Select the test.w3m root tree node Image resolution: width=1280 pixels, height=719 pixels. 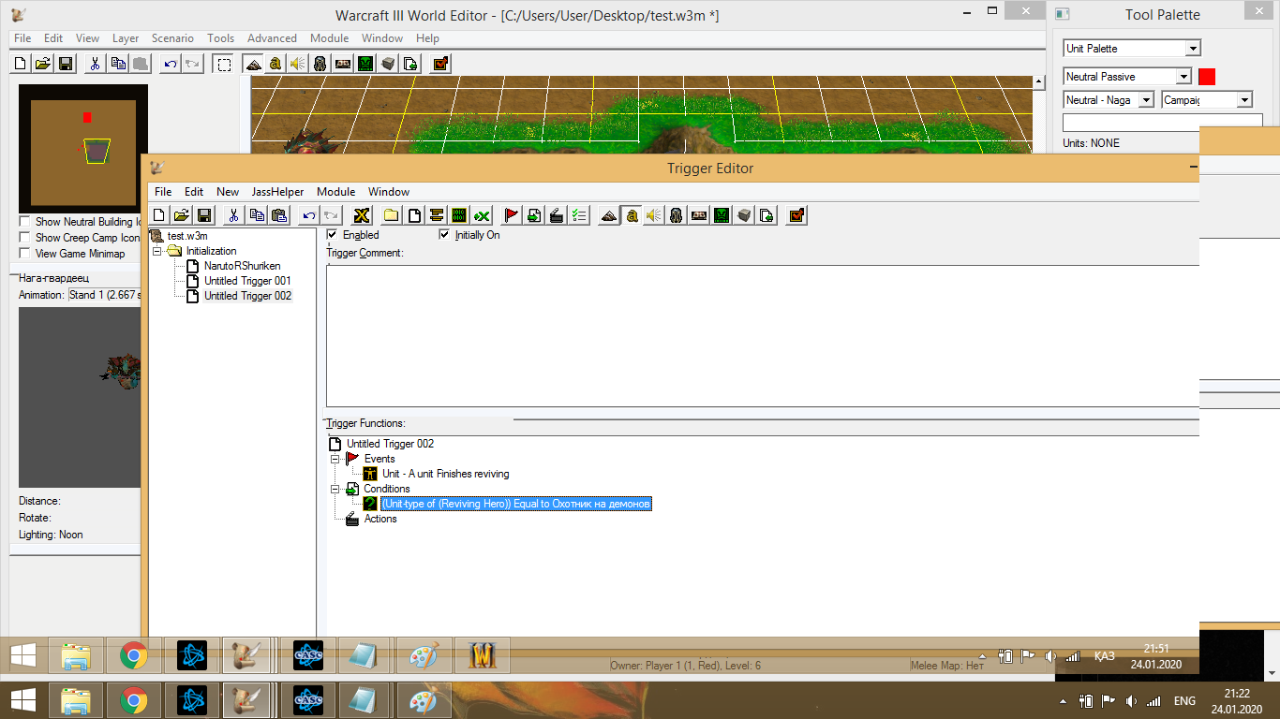pos(187,236)
